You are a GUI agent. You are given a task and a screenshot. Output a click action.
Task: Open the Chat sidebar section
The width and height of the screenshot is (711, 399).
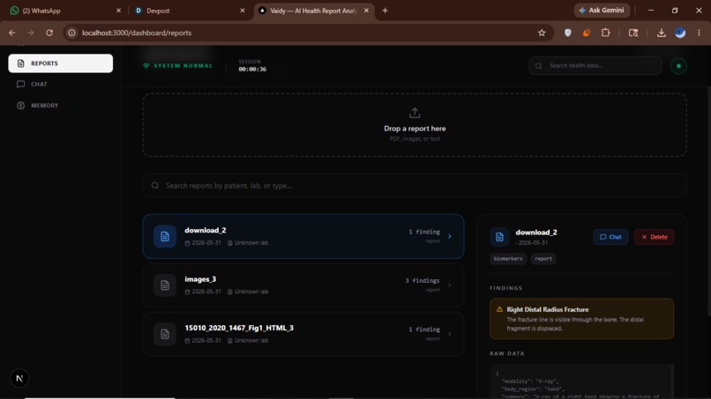(x=60, y=85)
